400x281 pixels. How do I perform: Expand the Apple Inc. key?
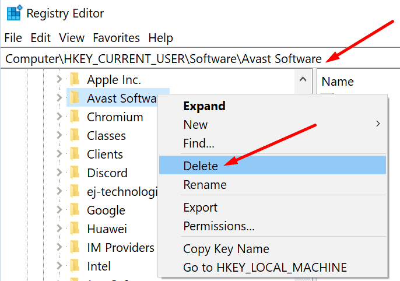(x=59, y=79)
